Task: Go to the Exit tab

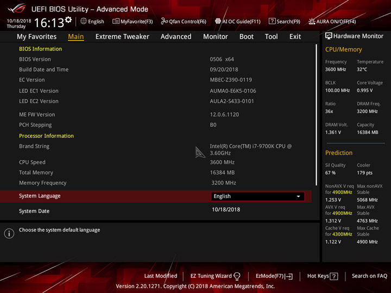Action: pos(295,37)
